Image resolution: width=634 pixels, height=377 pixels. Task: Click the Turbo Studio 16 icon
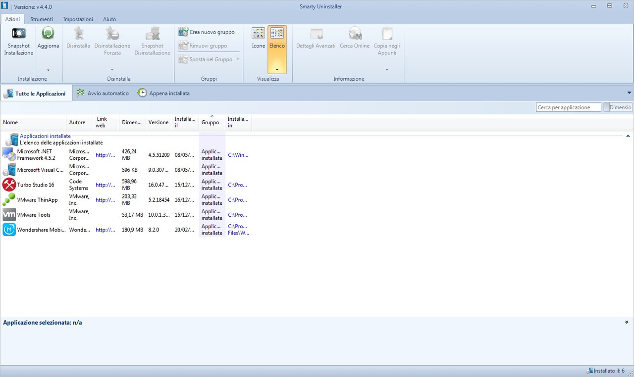point(9,185)
